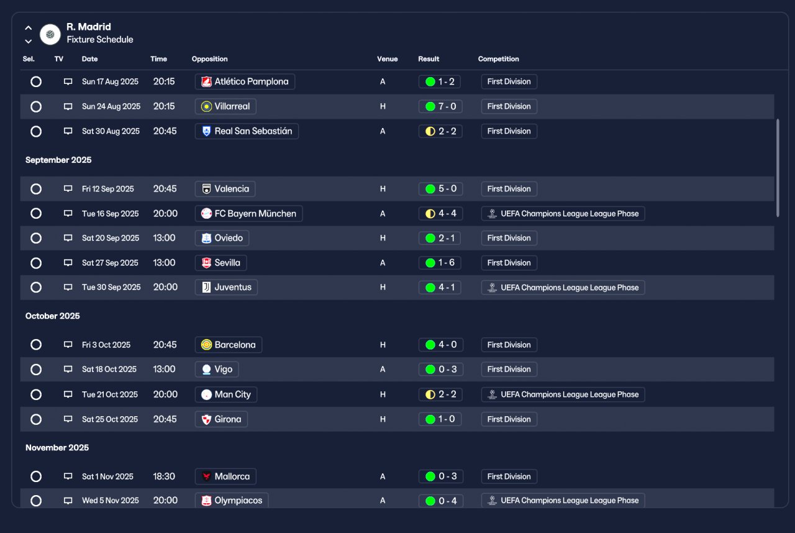
Task: Click the Fixture Schedule subtitle text
Action: 100,40
